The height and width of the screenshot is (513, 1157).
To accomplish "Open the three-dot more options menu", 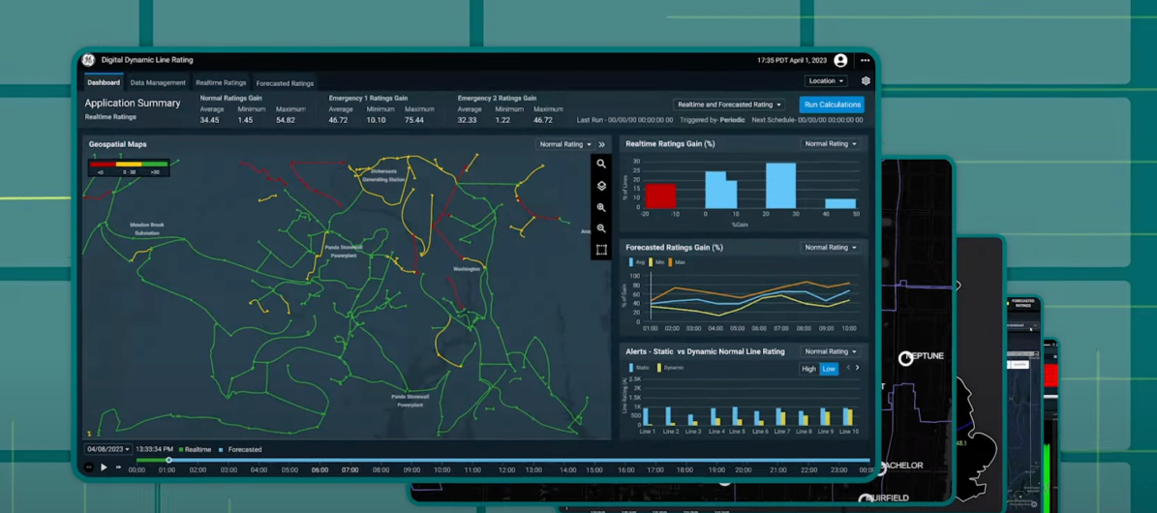I will pyautogui.click(x=865, y=61).
